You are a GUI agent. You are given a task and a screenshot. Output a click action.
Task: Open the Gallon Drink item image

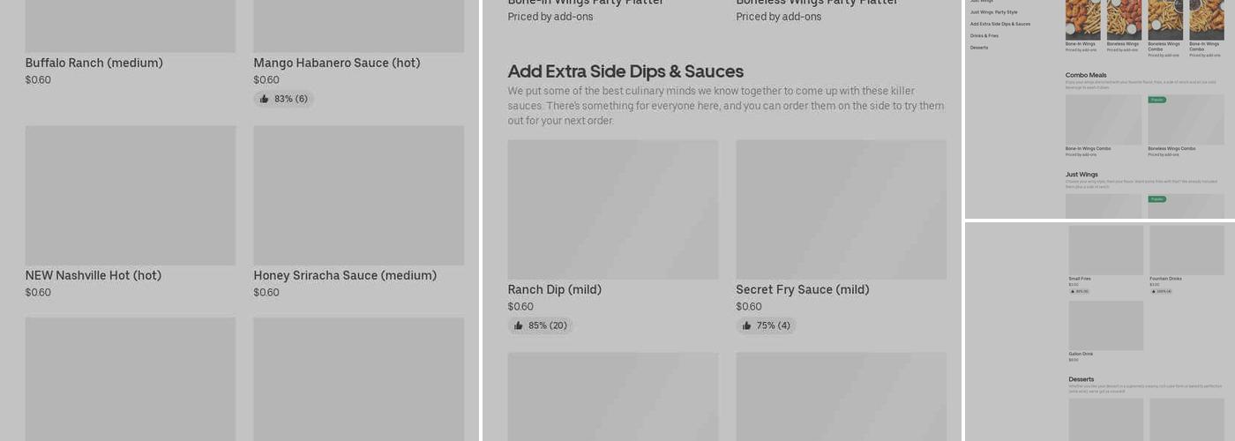pos(1105,325)
